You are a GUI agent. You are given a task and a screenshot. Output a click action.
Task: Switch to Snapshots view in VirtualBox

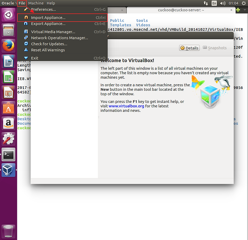pyautogui.click(x=215, y=48)
